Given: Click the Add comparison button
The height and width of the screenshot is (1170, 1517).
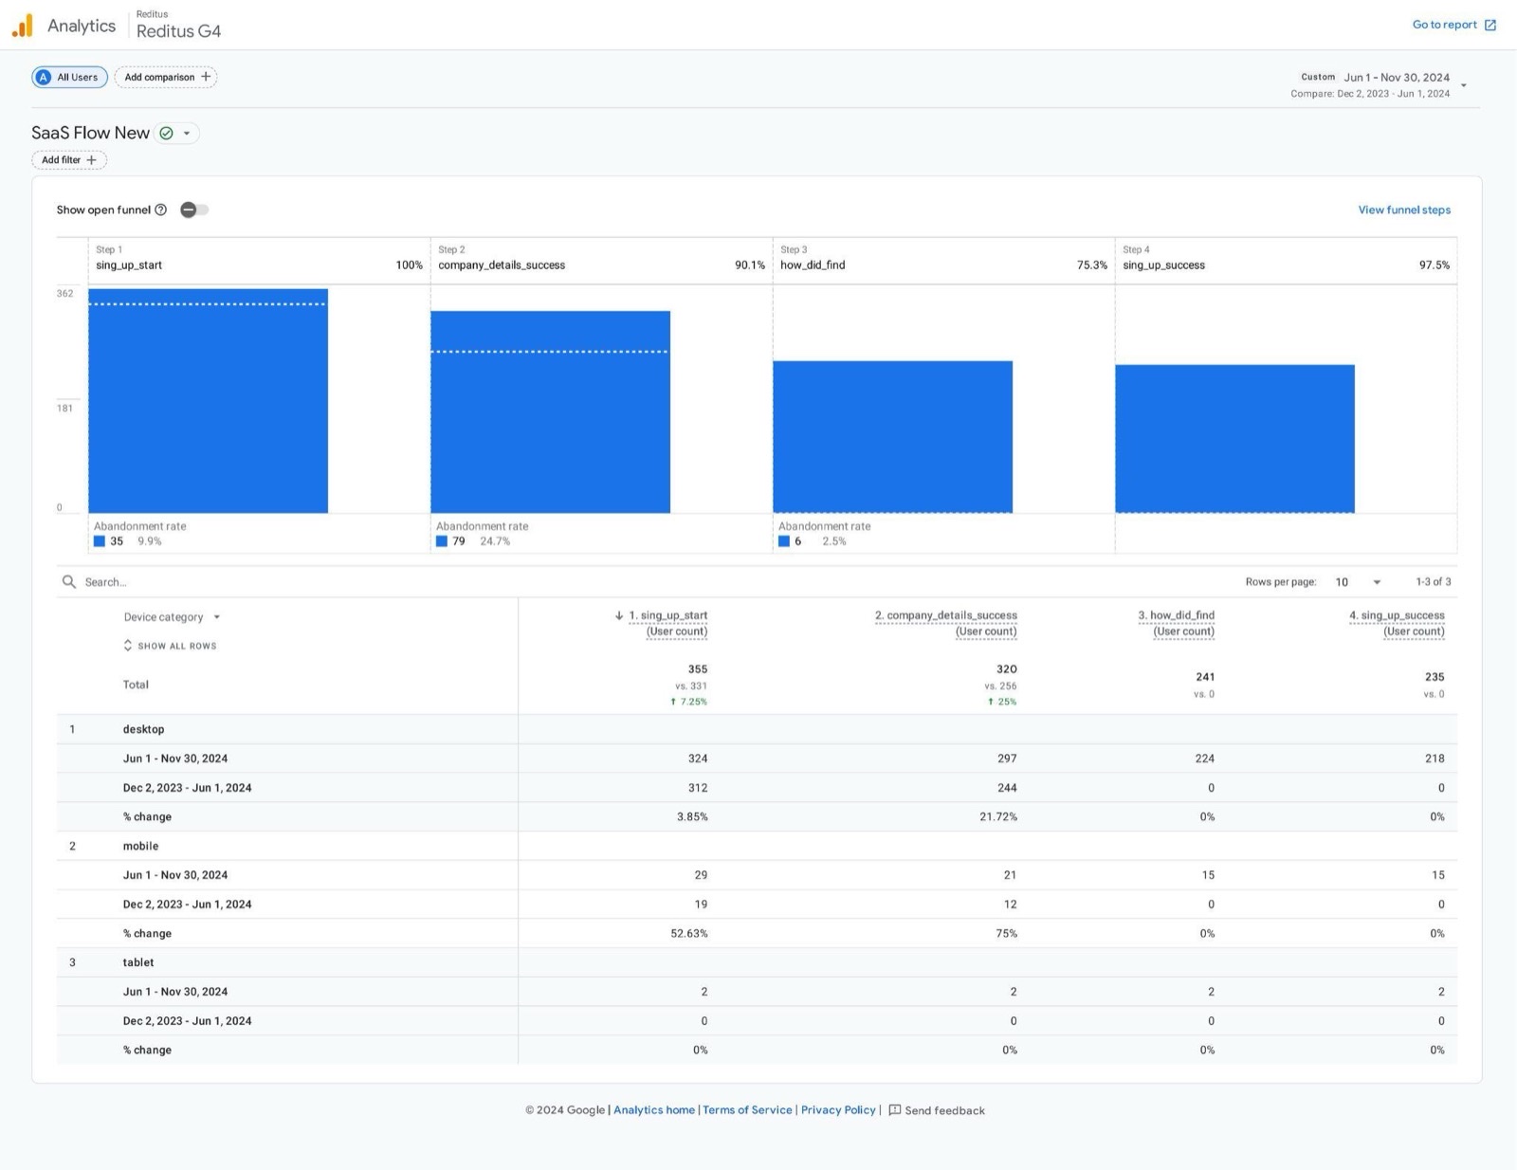Looking at the screenshot, I should (166, 77).
